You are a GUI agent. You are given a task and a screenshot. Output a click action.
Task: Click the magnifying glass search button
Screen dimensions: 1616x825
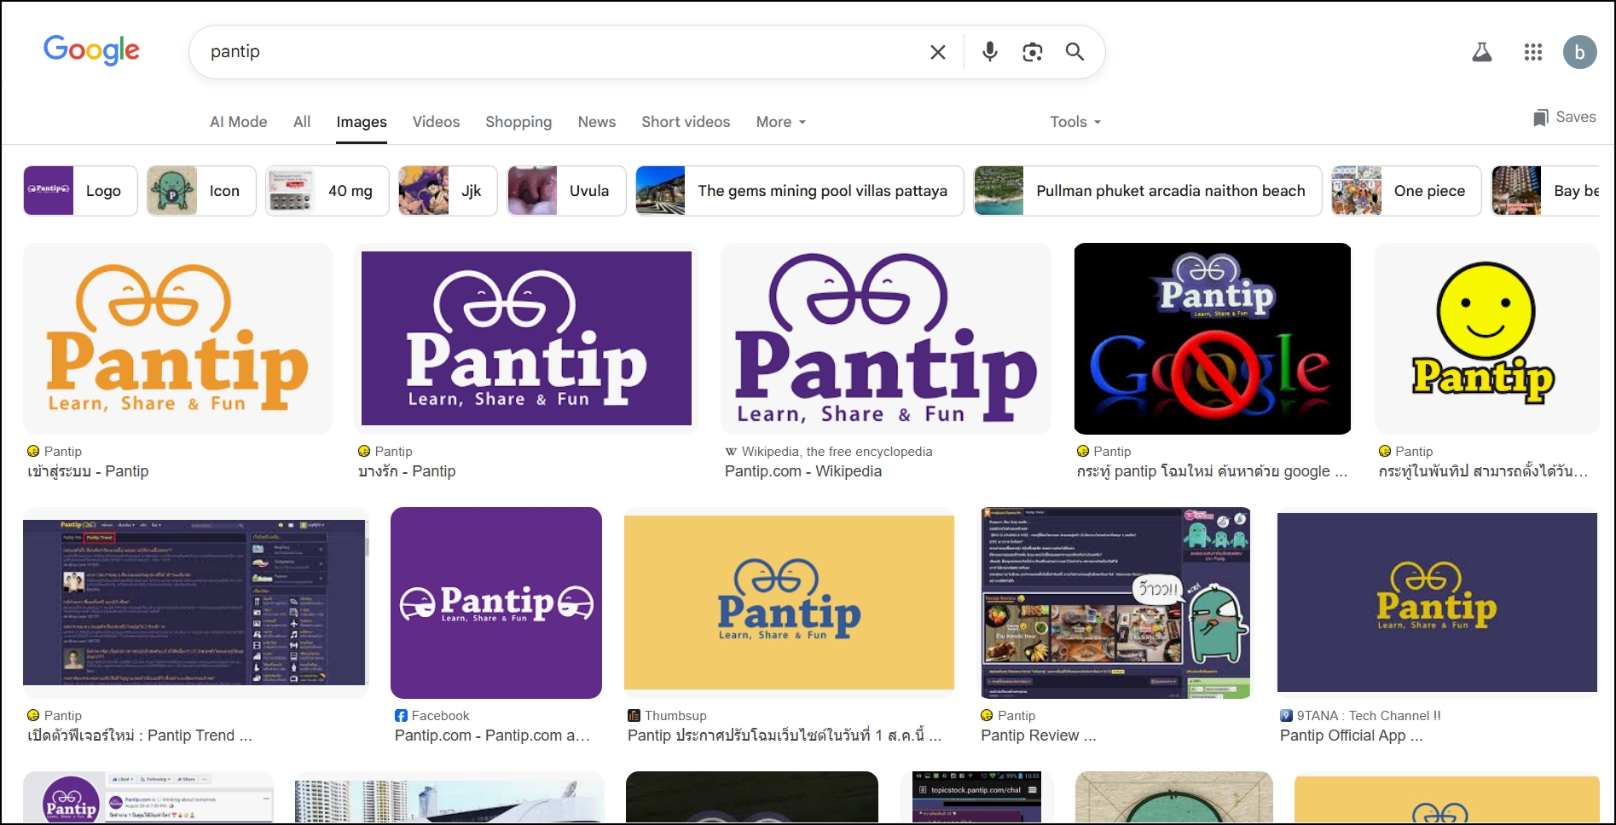1074,52
